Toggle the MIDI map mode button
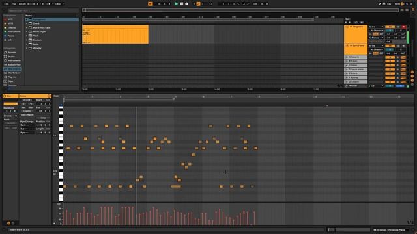The height and width of the screenshot is (234, 417). coord(397,4)
